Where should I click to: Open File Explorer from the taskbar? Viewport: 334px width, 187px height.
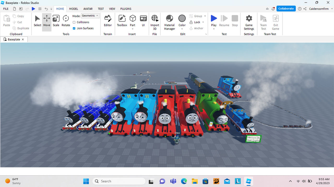195,181
